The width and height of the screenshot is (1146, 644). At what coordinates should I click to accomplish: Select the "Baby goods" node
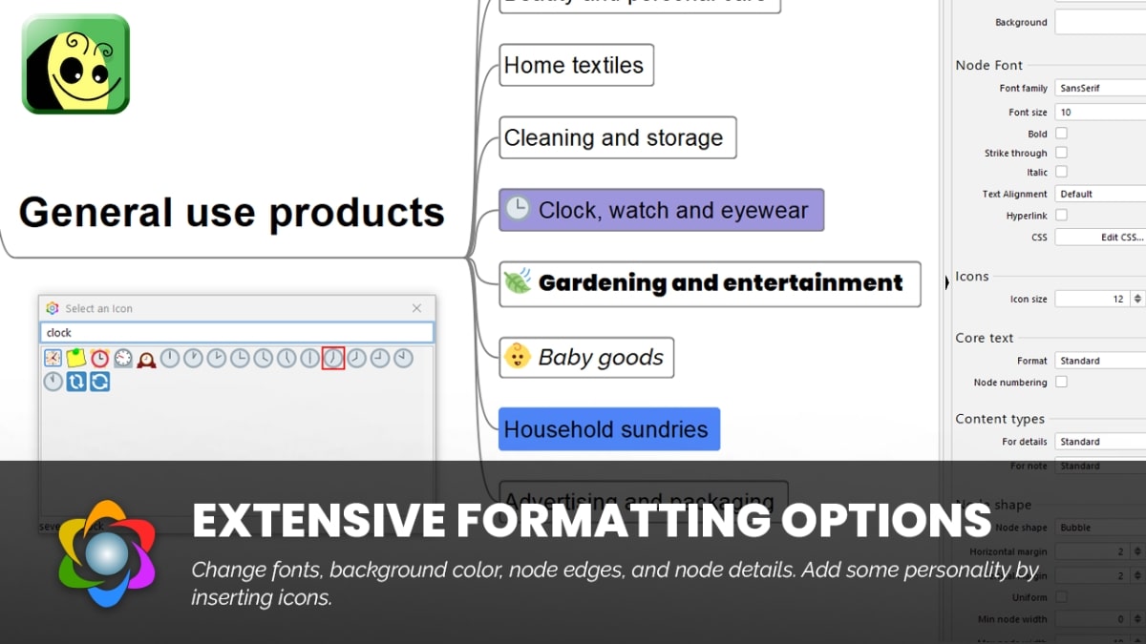(x=586, y=357)
